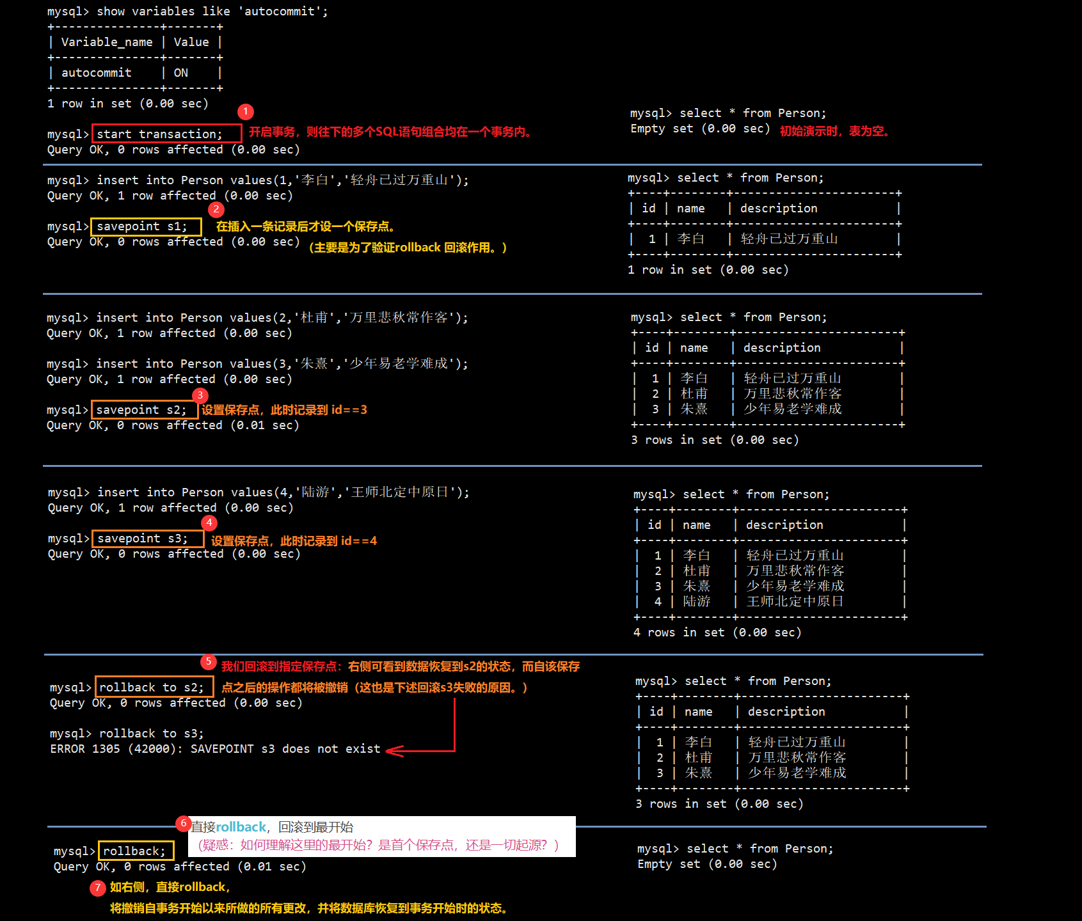
Task: Select the 'ON' value cell
Action: click(x=181, y=72)
